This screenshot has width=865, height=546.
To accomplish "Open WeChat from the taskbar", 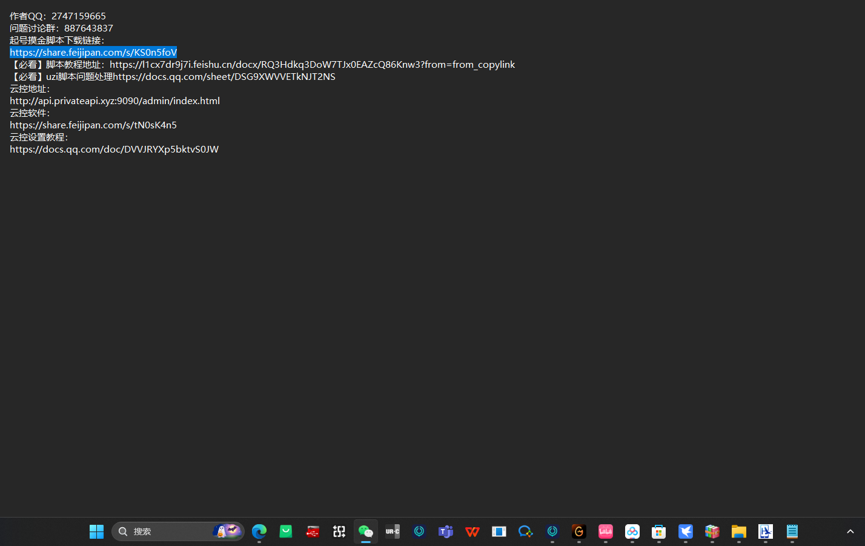I will [366, 531].
